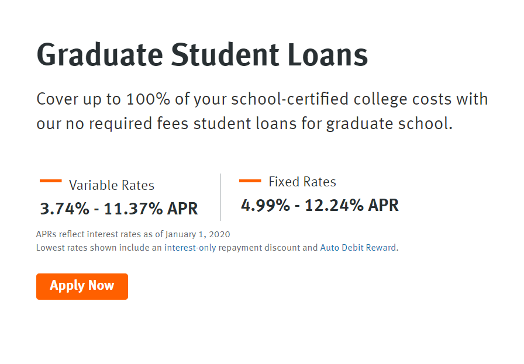Click the 'APRs reflect interest rates' note
524x364 pixels.
click(88, 234)
